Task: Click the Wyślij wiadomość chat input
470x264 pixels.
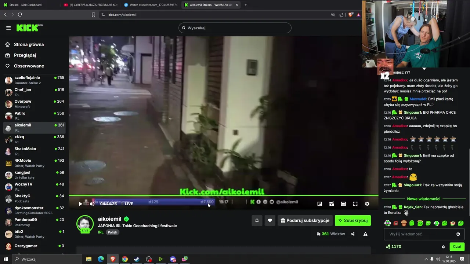Action: 424,234
